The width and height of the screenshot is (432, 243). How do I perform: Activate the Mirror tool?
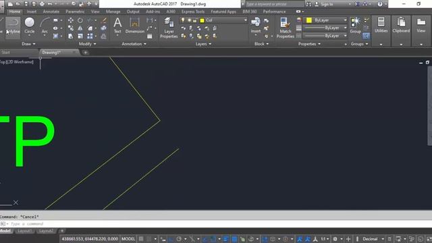point(80,28)
